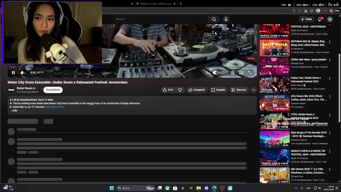341x192 pixels.
Task: Click YouTube search magnifier button
Action: (x=214, y=19)
